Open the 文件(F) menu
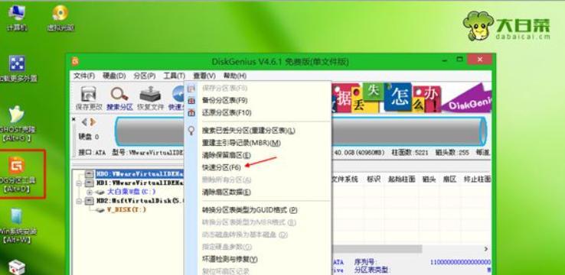This screenshot has width=565, height=275. tap(84, 76)
